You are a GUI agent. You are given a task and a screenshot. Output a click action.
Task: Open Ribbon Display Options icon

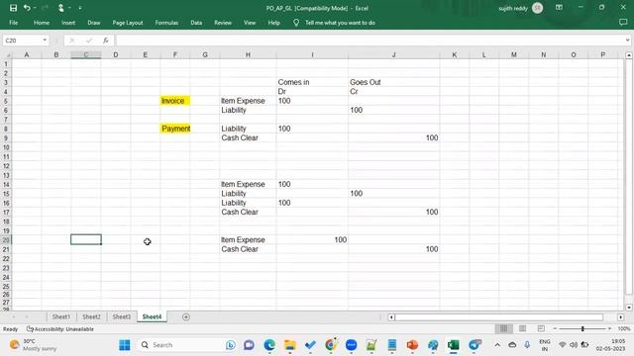[x=559, y=8]
